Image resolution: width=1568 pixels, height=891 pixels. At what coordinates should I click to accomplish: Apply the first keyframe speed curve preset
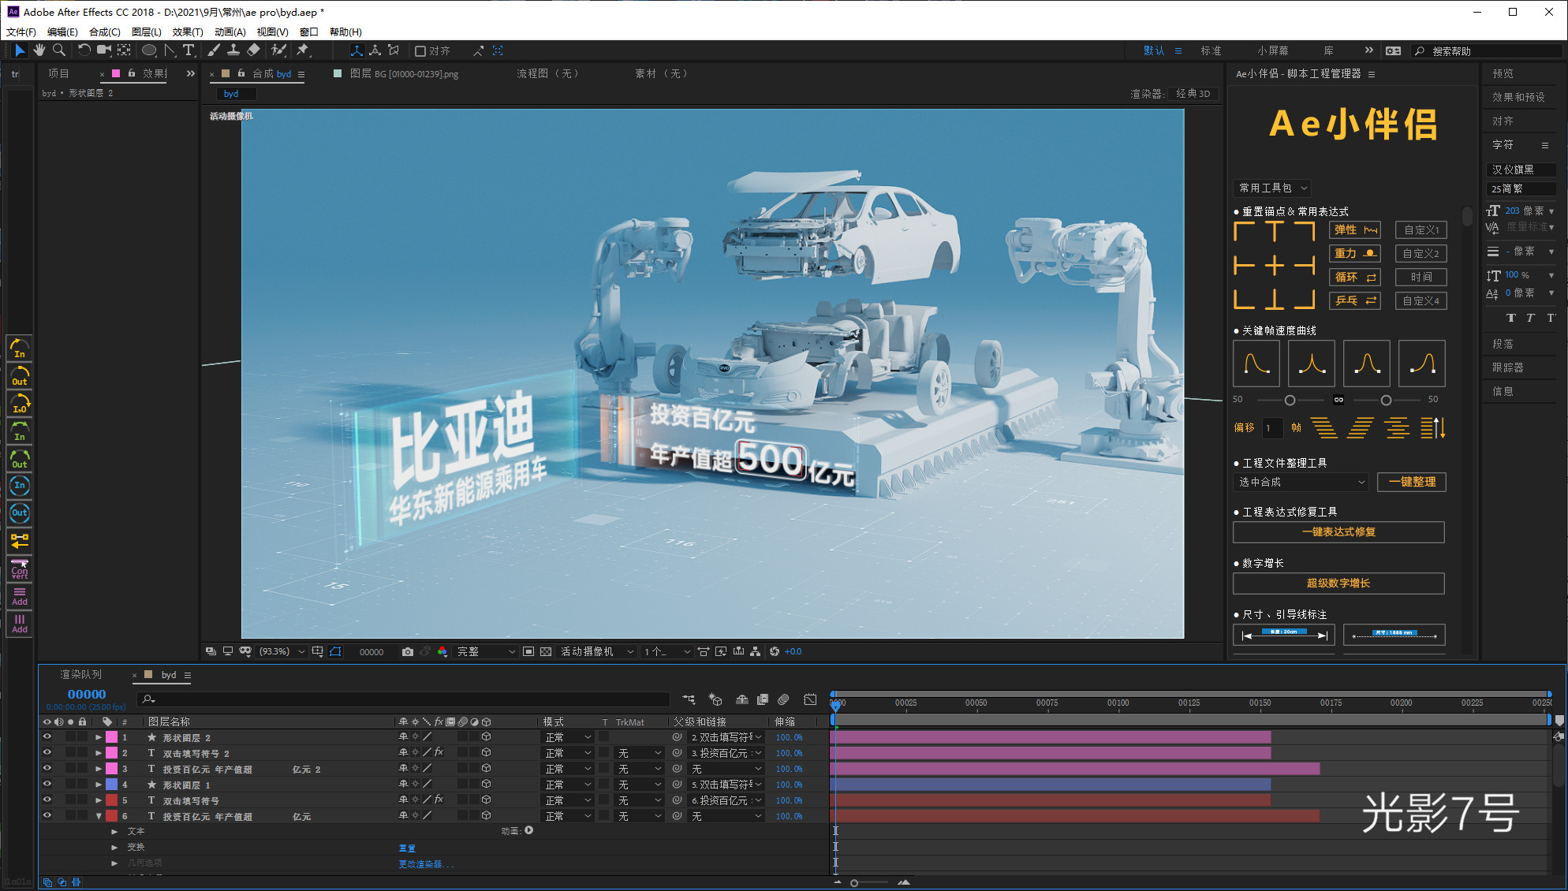click(1256, 363)
